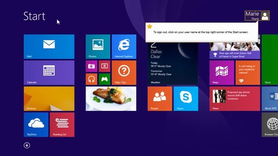Click the "Tomorrow" forecast line in Weather

(161, 73)
